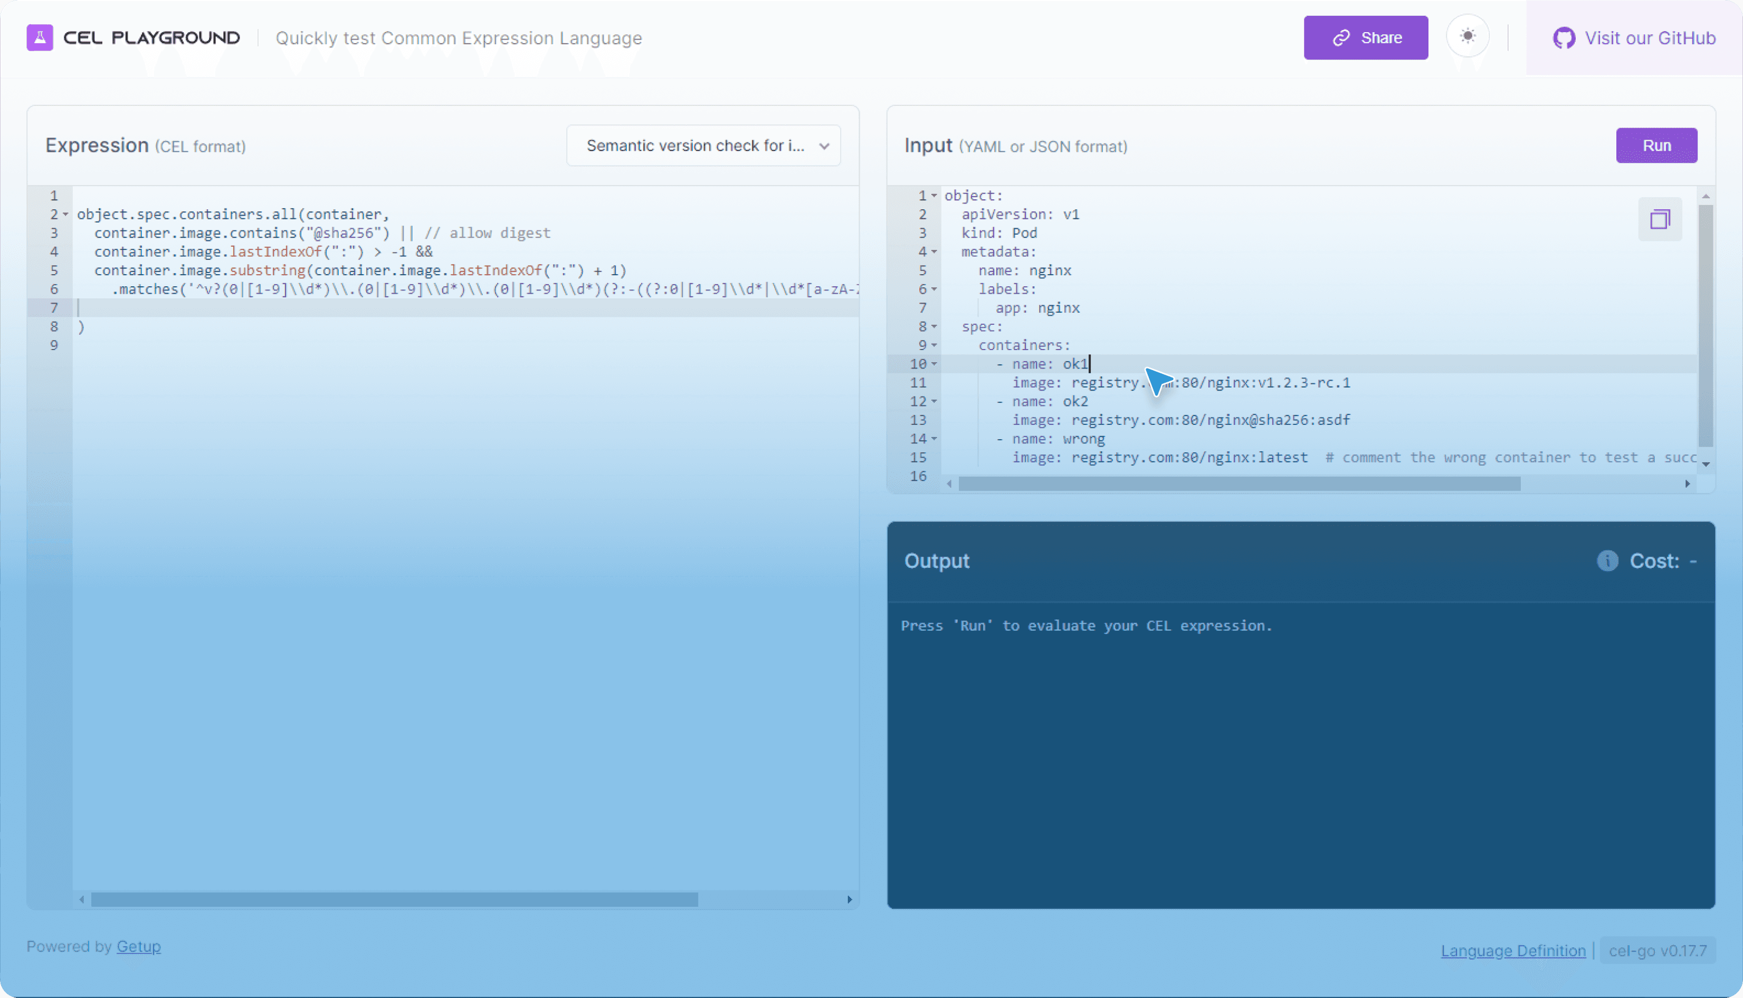This screenshot has height=998, width=1743.
Task: Collapse the labels fold arrow on line 6
Action: (934, 289)
